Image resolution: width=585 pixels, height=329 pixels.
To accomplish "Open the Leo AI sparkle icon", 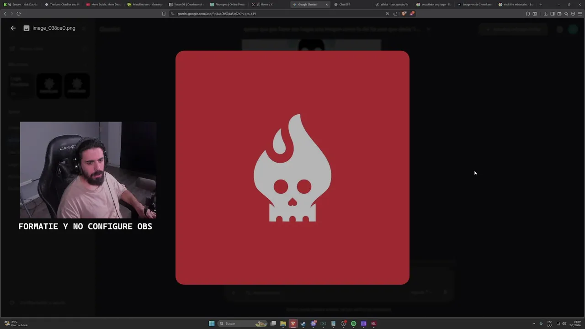I will (x=566, y=14).
